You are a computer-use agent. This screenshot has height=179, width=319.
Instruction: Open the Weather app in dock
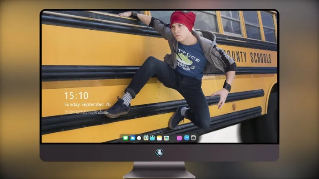tap(133, 138)
